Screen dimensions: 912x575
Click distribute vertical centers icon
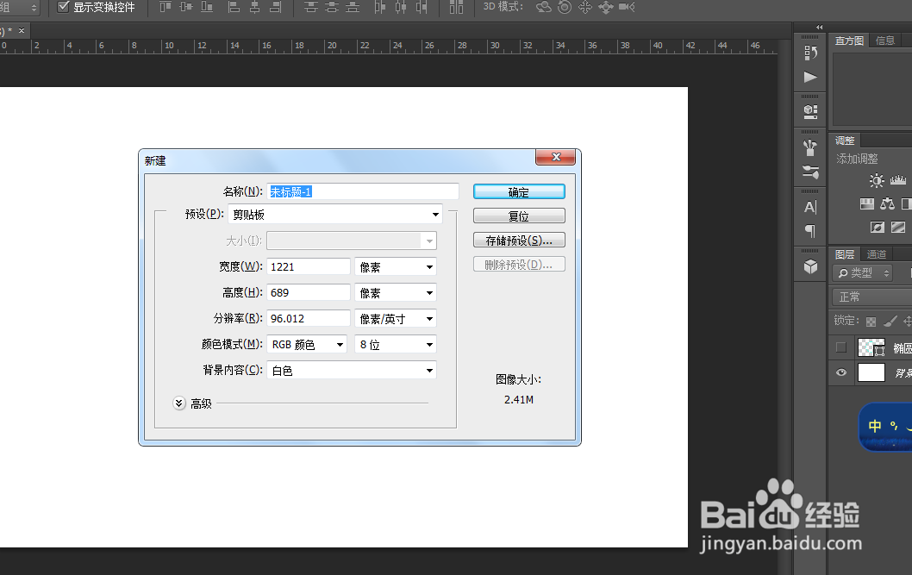[x=332, y=7]
